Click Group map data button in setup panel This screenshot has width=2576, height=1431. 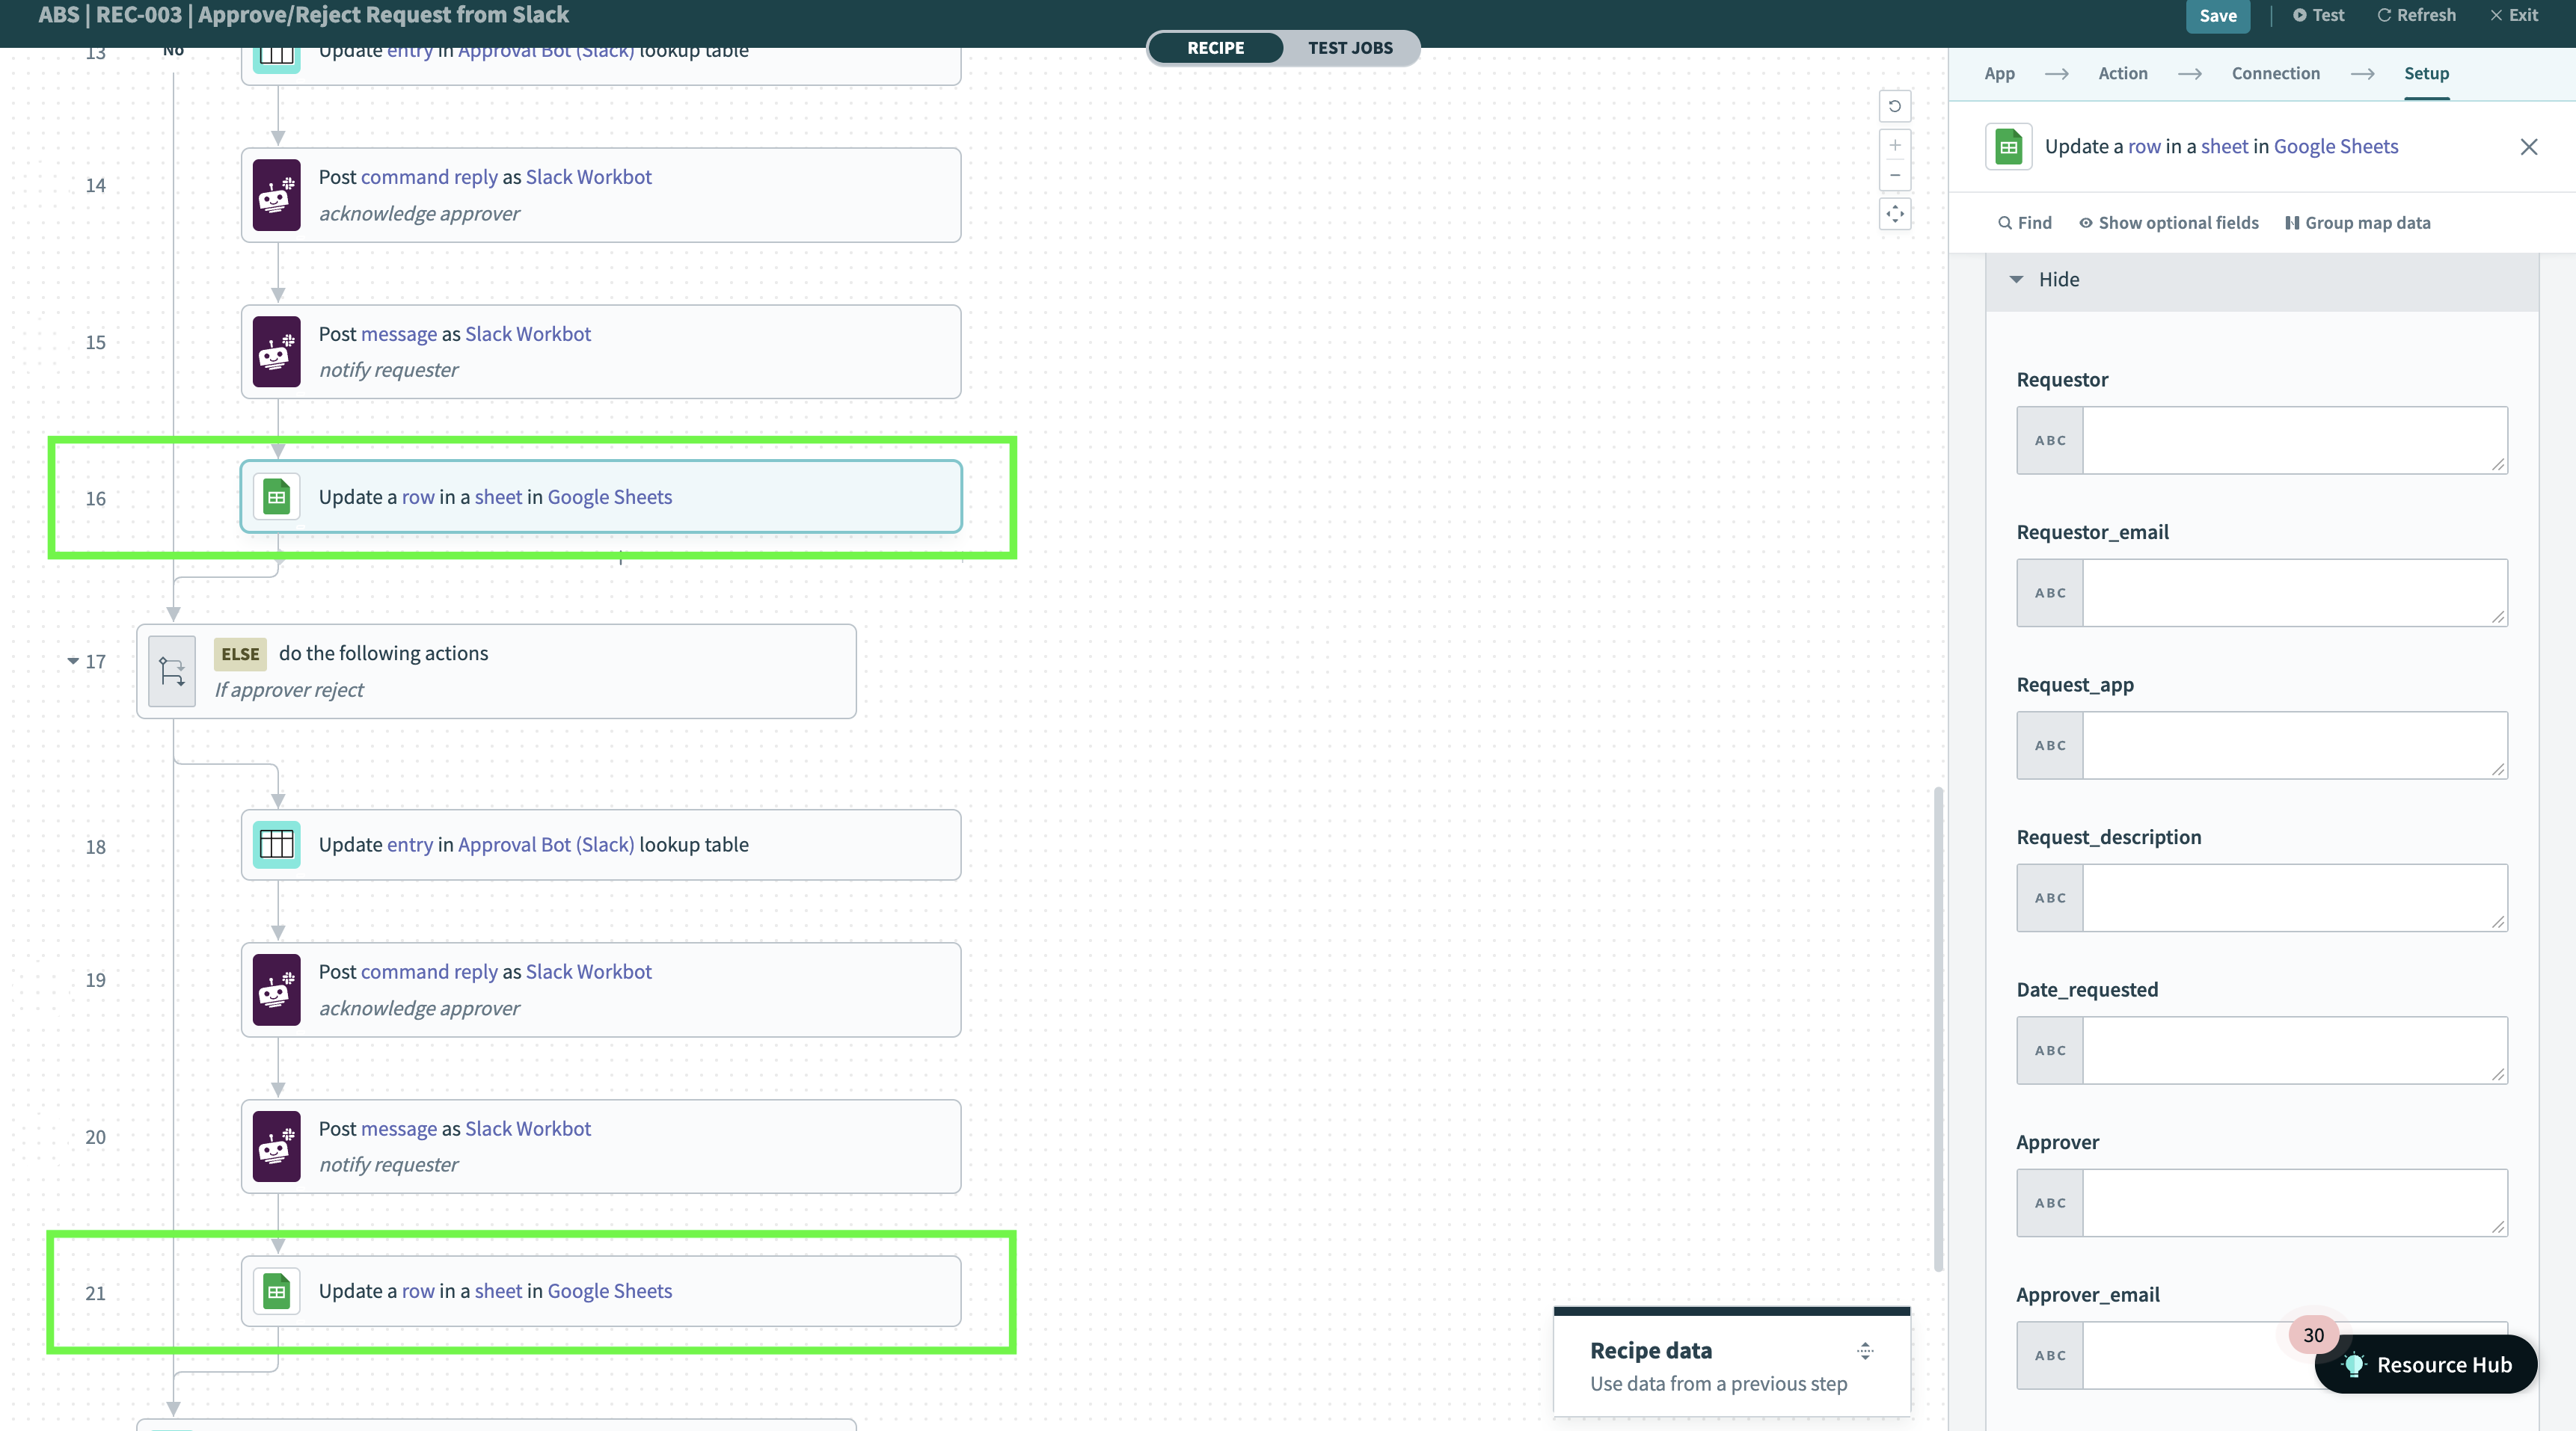(2358, 222)
